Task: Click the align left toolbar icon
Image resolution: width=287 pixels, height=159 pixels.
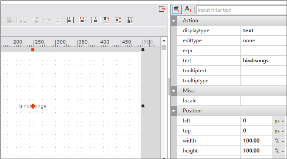Action: pos(71,20)
